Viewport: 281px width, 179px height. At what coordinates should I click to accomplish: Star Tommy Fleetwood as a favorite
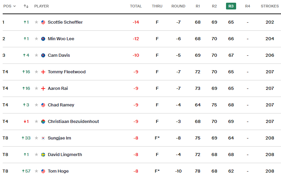point(36,72)
